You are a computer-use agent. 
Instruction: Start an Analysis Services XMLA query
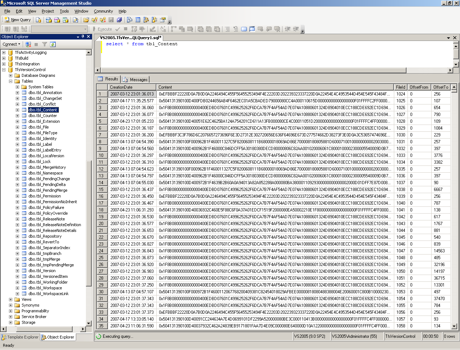65,20
